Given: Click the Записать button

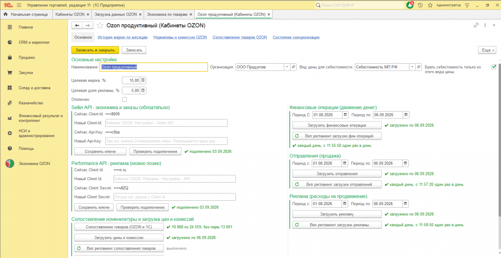Looking at the screenshot, I should (134, 50).
